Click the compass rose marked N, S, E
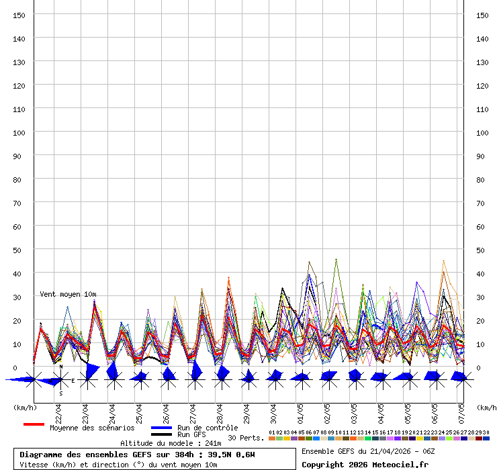 pyautogui.click(x=60, y=380)
